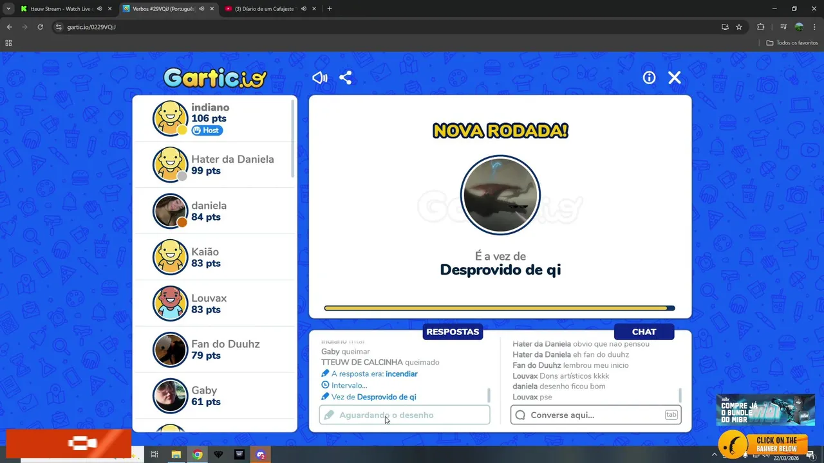Image resolution: width=824 pixels, height=463 pixels.
Task: Click the 'Gaby queimar' answer
Action: coord(346,352)
